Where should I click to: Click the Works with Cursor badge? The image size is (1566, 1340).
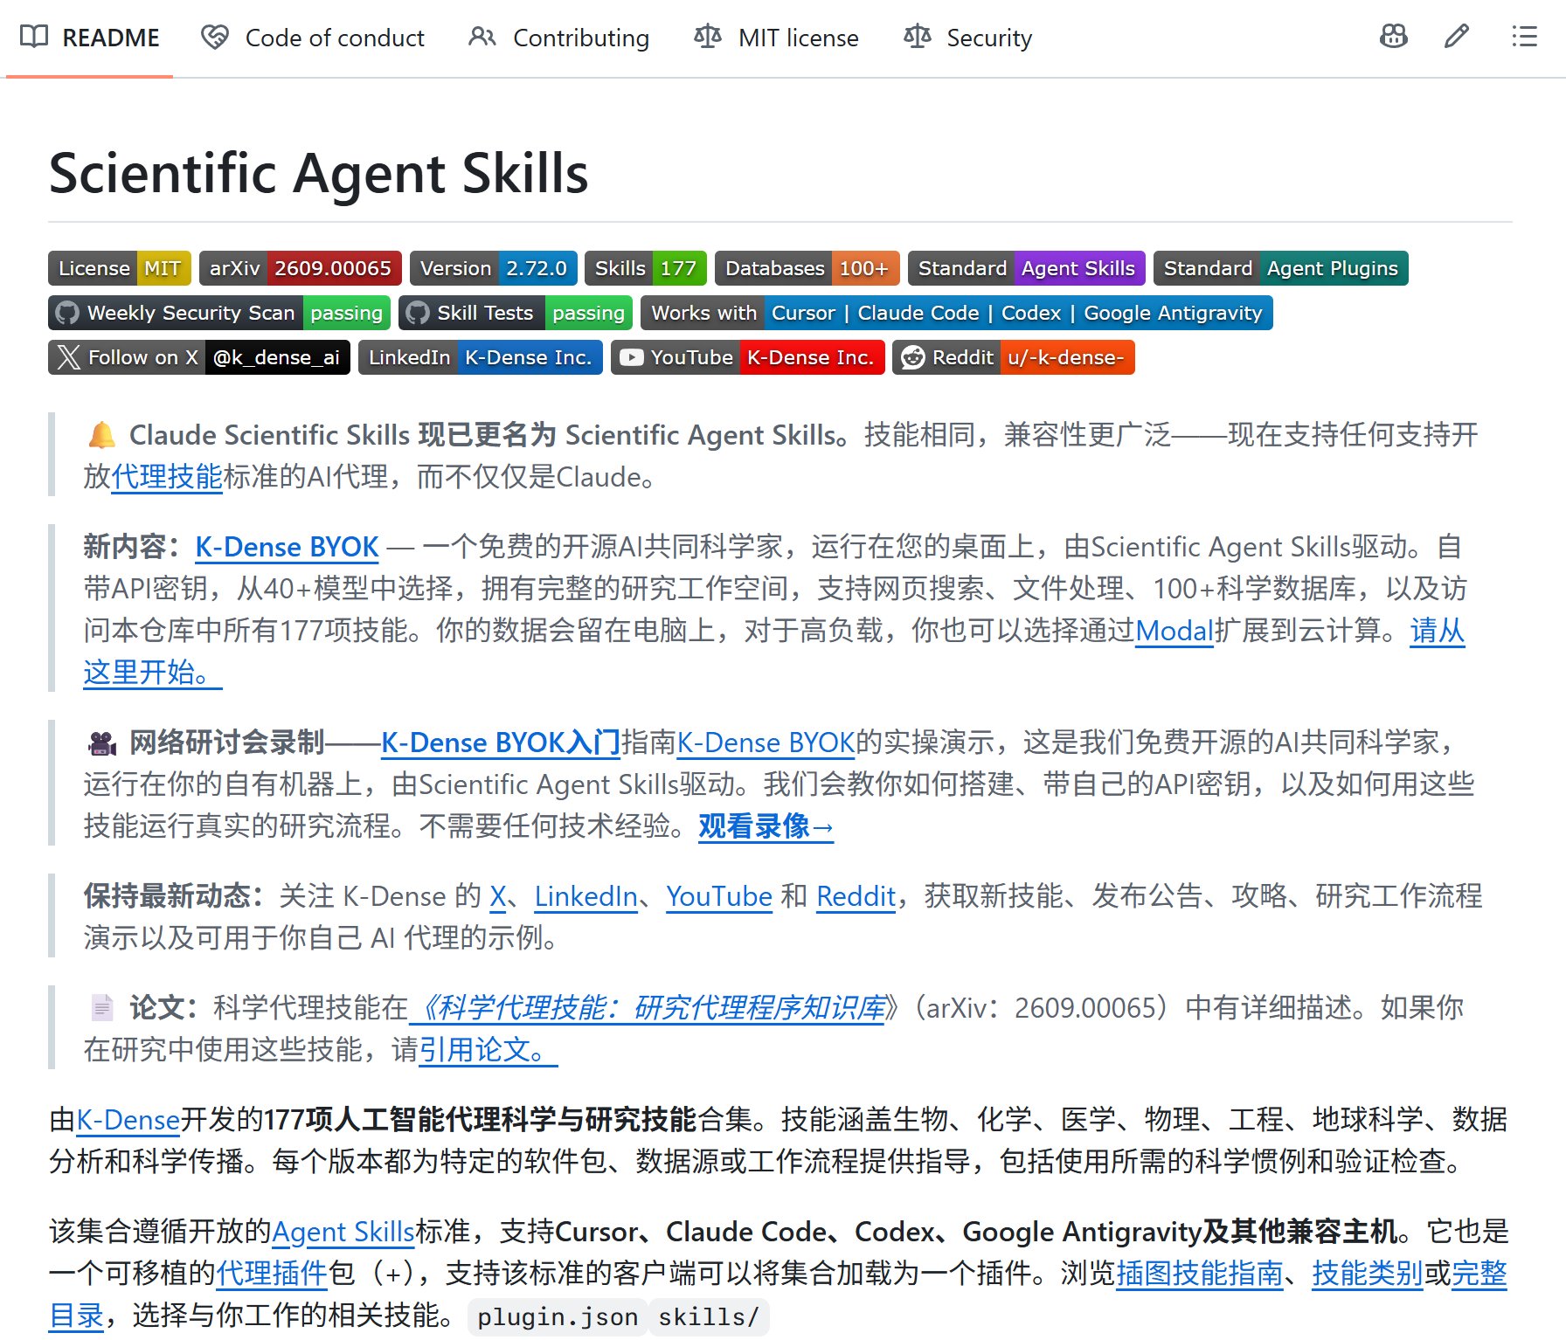coord(957,313)
